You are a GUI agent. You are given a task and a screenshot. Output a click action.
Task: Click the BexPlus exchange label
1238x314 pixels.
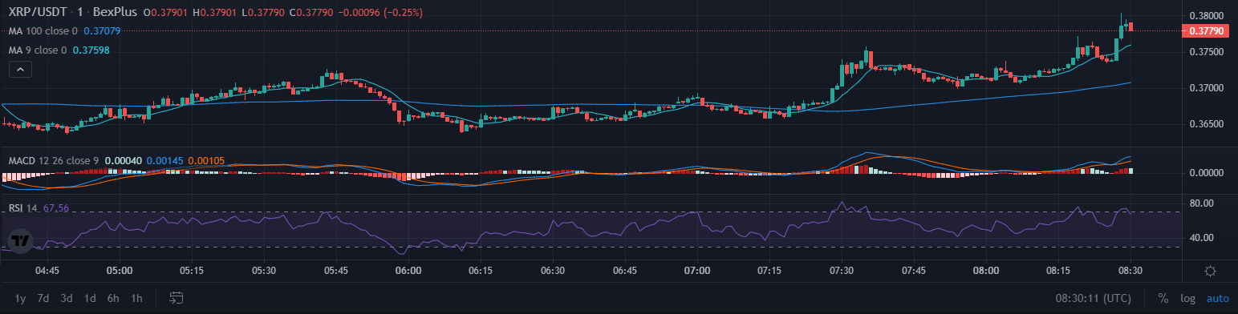[116, 13]
